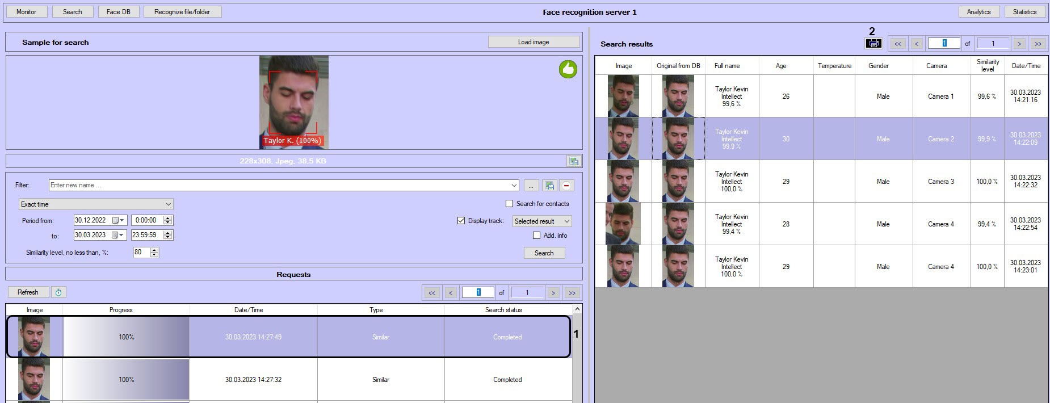This screenshot has width=1050, height=403.
Task: Click the red remove filter icon
Action: [x=566, y=186]
